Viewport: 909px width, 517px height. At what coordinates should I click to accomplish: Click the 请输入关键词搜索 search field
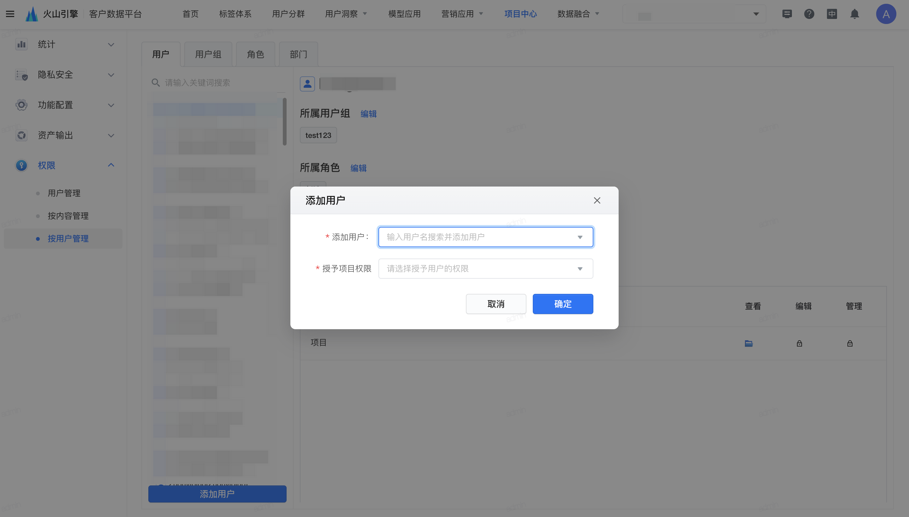pos(220,83)
